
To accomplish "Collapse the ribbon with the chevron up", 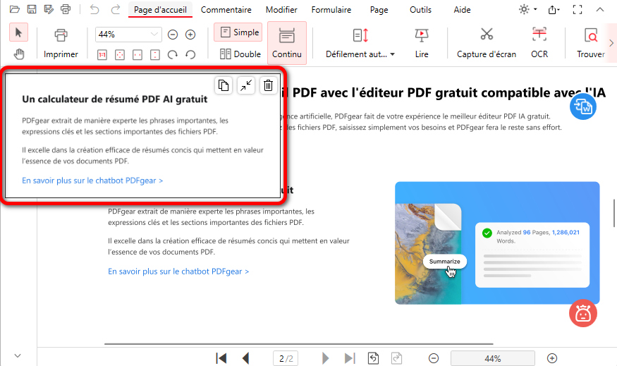I will (x=599, y=10).
